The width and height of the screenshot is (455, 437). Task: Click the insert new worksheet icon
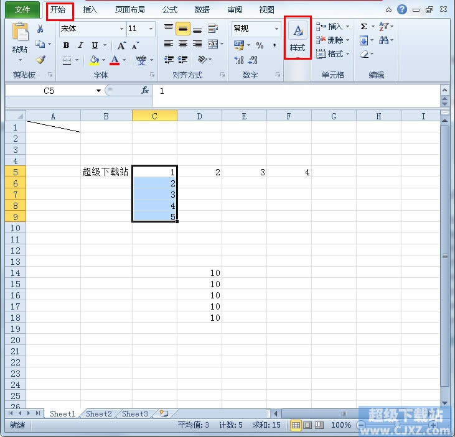[x=164, y=414]
